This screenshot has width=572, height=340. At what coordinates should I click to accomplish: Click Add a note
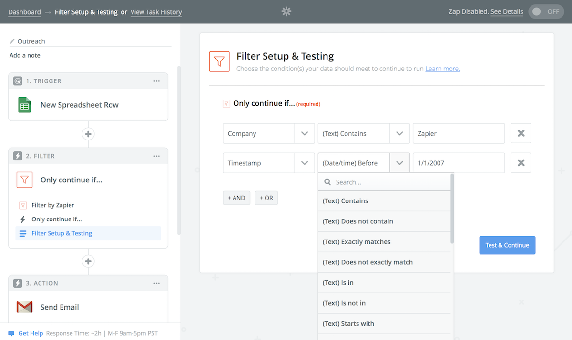[x=25, y=55]
